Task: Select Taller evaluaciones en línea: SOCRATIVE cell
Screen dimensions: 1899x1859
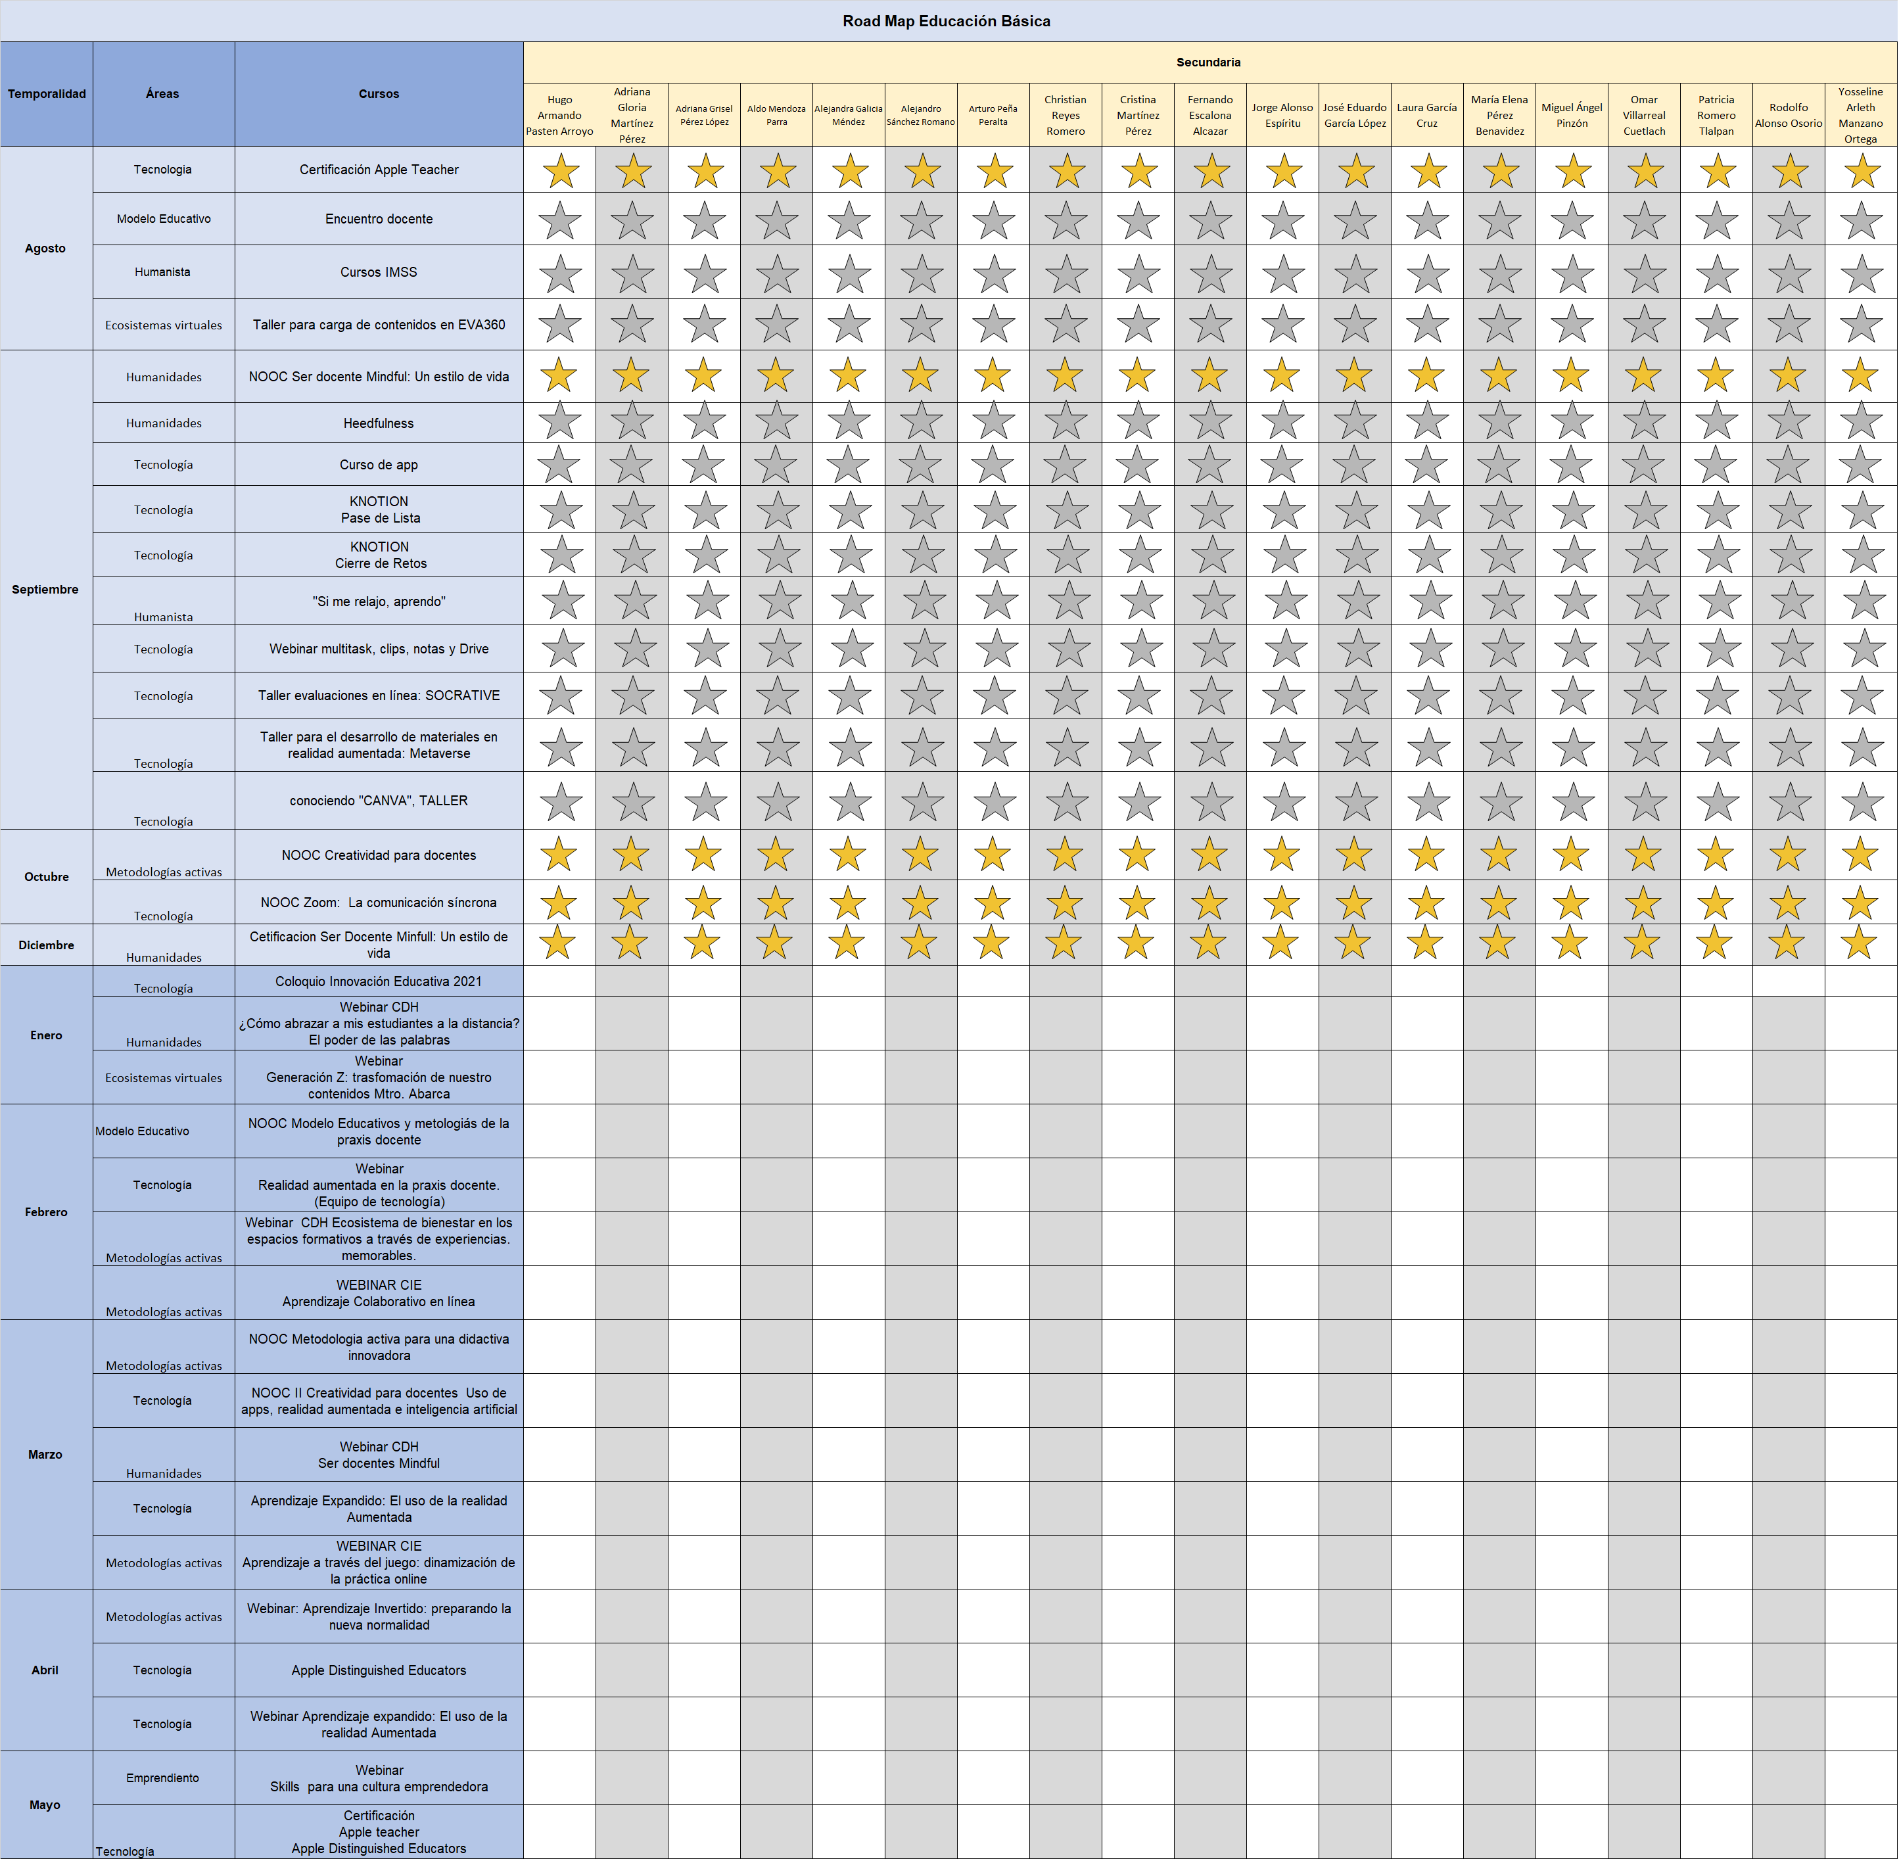Action: pyautogui.click(x=379, y=695)
